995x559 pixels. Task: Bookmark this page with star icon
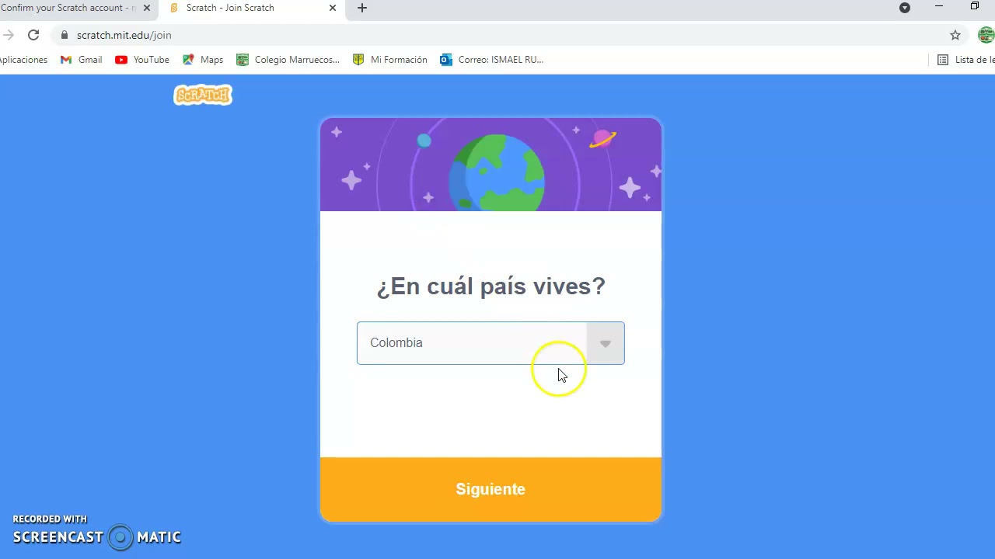(955, 35)
